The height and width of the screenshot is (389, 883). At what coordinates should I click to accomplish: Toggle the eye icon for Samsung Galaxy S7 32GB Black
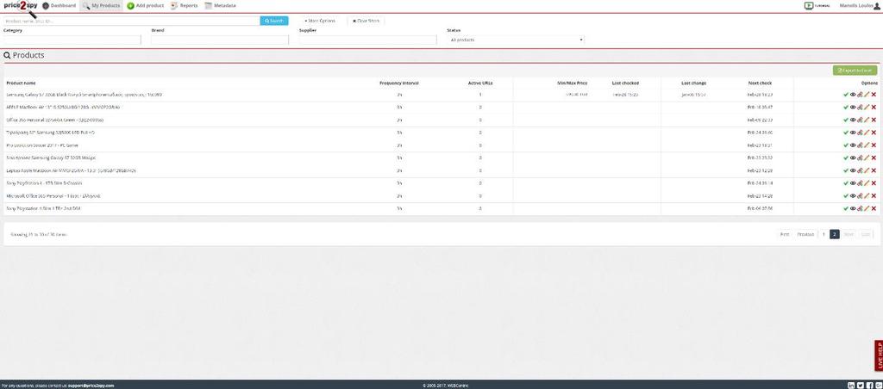(x=853, y=95)
